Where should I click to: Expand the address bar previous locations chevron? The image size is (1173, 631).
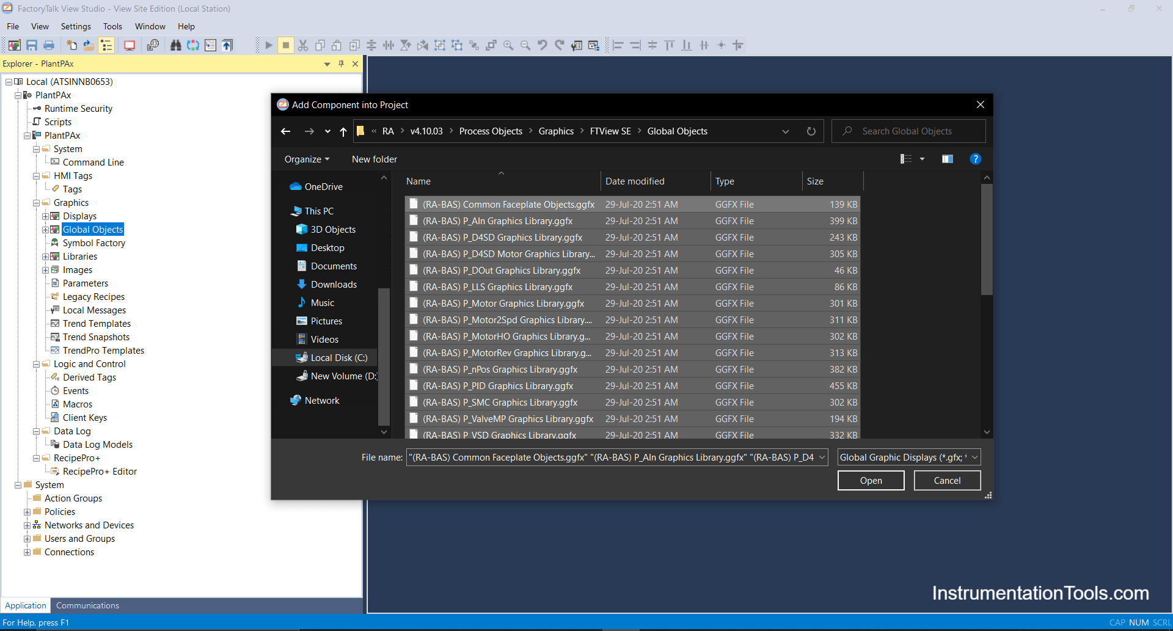click(x=786, y=131)
